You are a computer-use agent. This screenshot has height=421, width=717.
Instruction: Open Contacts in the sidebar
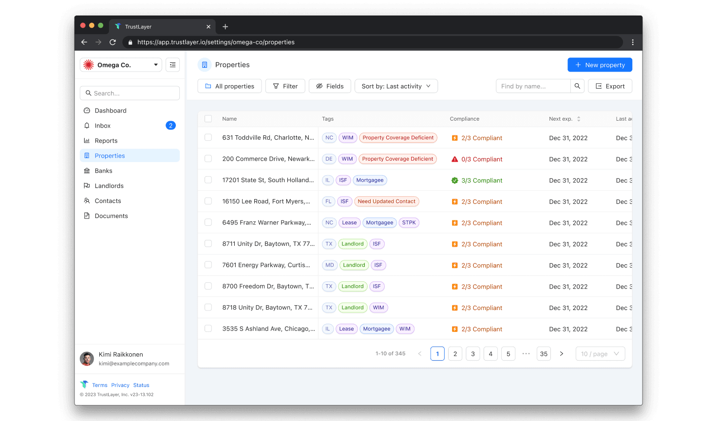pos(130,201)
